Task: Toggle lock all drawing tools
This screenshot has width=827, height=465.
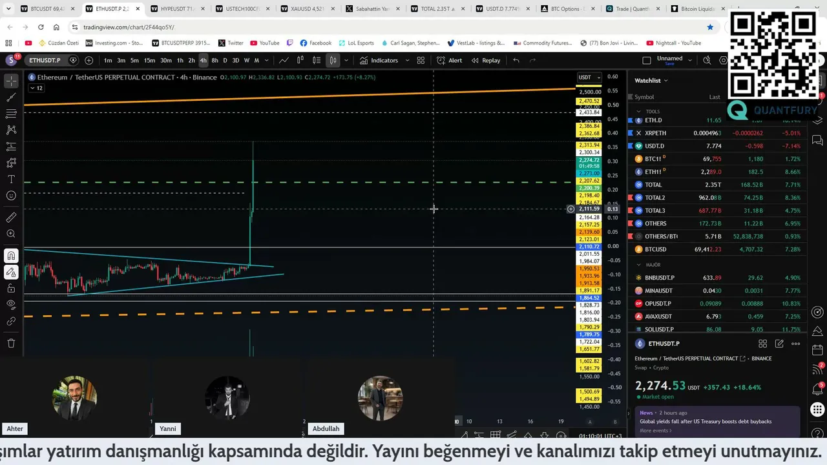Action: [x=11, y=289]
